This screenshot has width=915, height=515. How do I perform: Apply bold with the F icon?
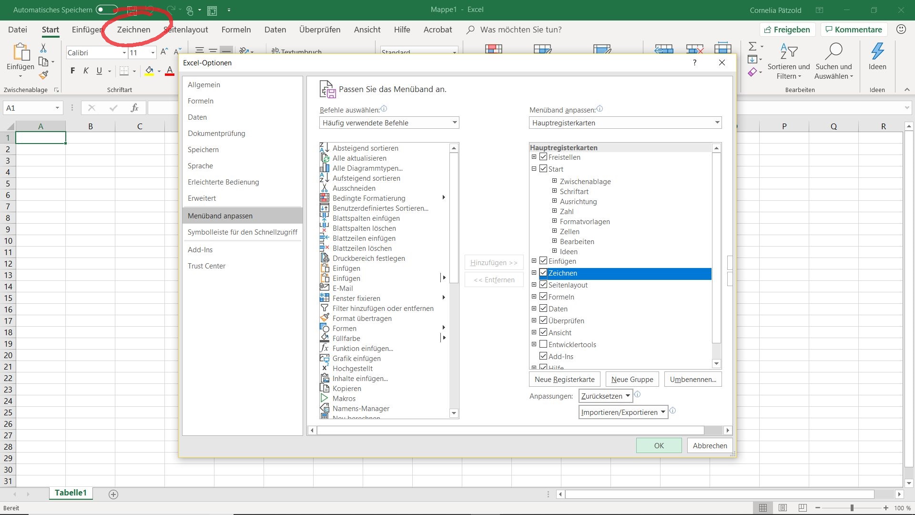[72, 71]
